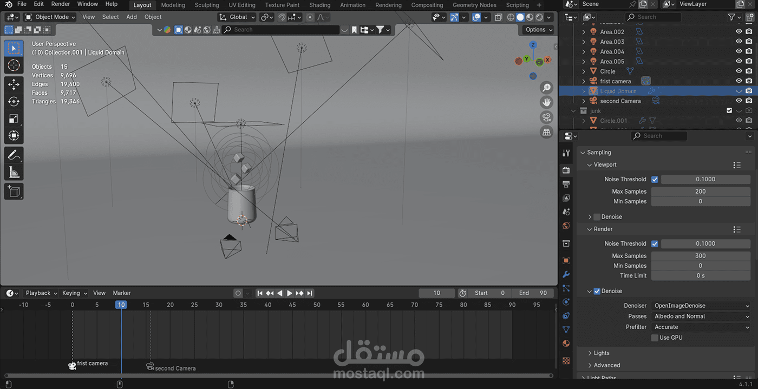Expand the Lights panel
The width and height of the screenshot is (758, 389).
coord(601,353)
